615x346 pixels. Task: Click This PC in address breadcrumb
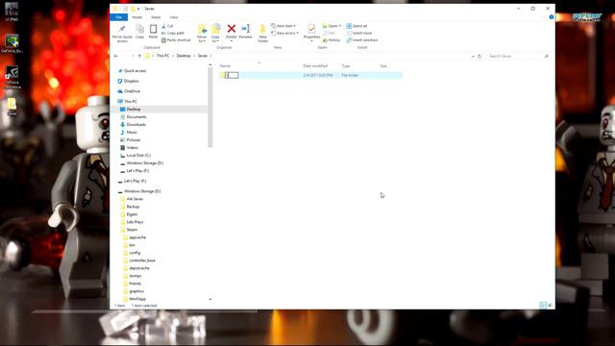coord(162,56)
